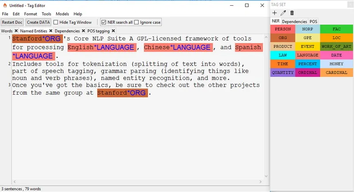Open the File menu

[5, 14]
